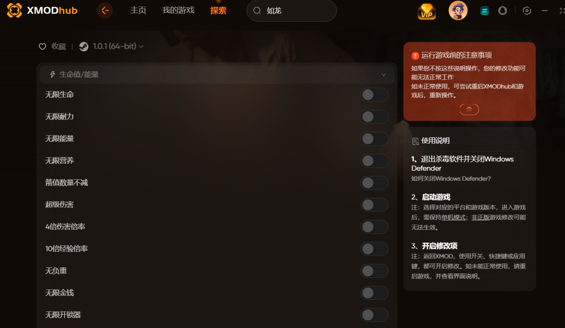Open the notification bell
Viewport: 565px width, 328px height.
[502, 11]
